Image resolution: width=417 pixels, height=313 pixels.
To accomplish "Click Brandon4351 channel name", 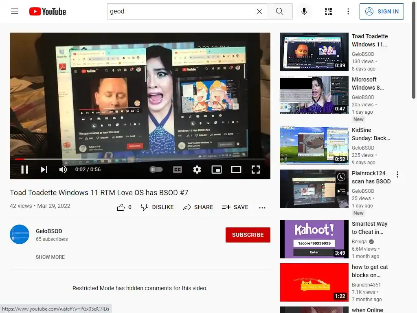I will click(x=366, y=284).
